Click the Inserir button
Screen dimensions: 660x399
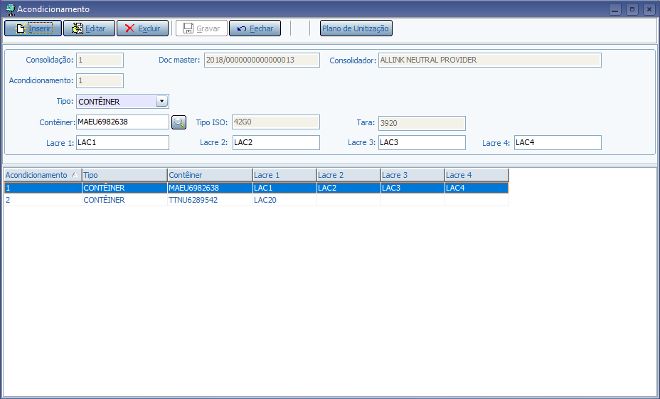point(33,28)
